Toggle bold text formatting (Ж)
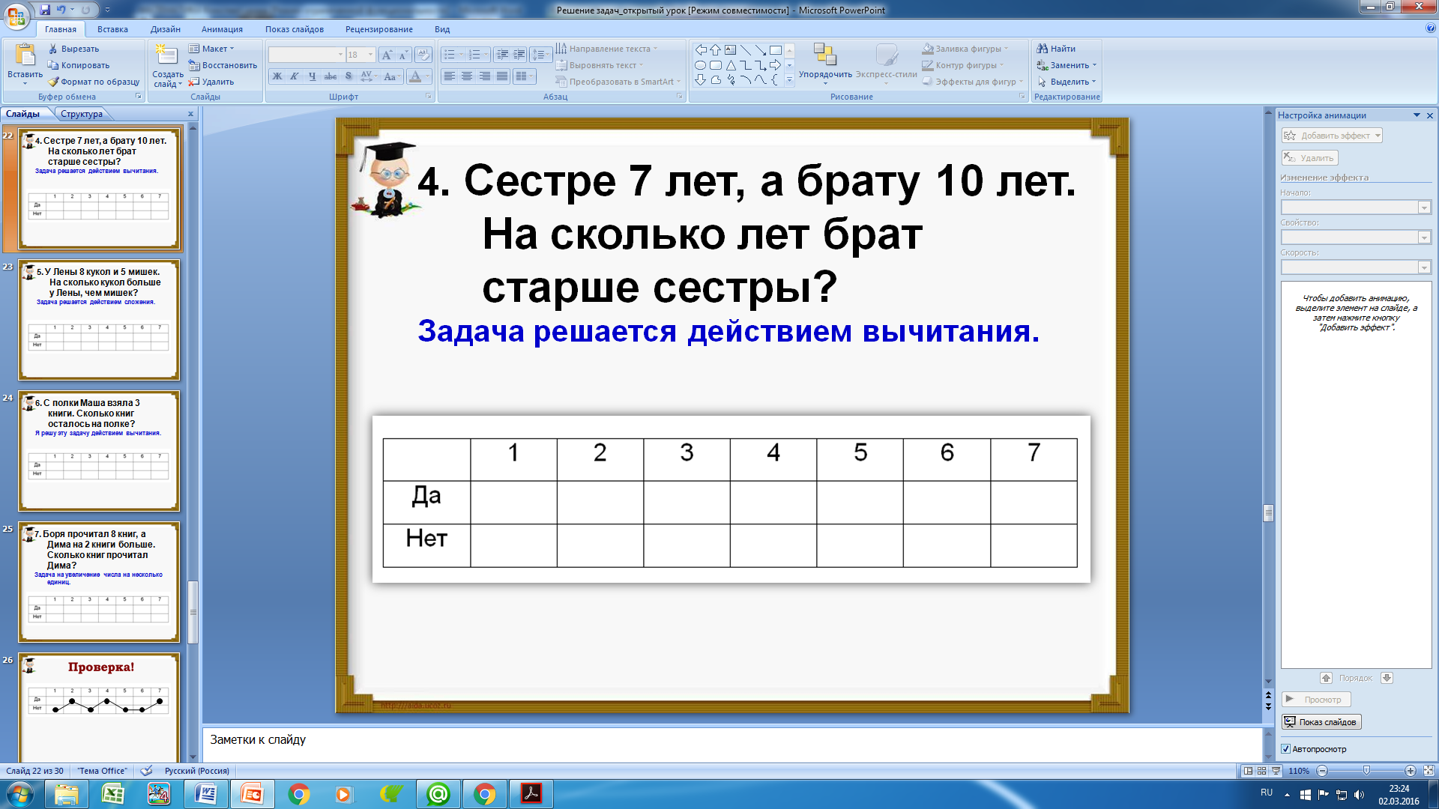 pyautogui.click(x=277, y=76)
